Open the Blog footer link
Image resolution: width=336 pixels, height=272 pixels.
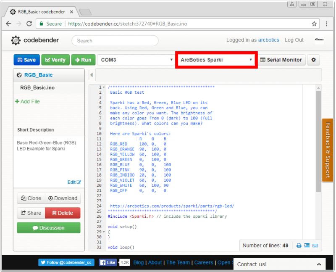point(139,262)
